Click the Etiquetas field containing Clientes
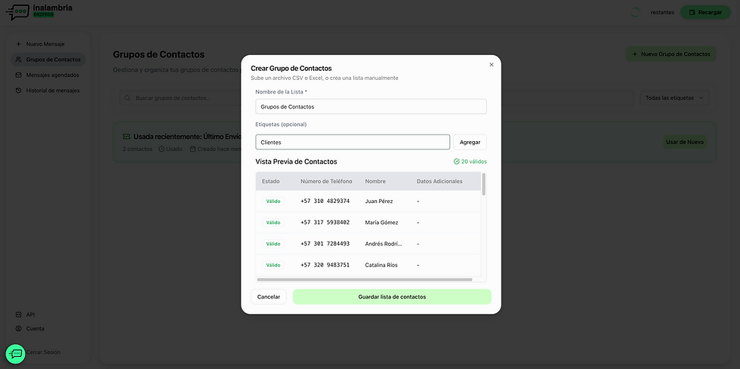 click(x=353, y=142)
